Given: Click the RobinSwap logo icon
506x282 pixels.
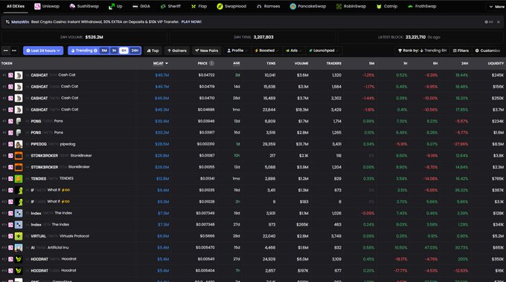Looking at the screenshot, I should [339, 7].
